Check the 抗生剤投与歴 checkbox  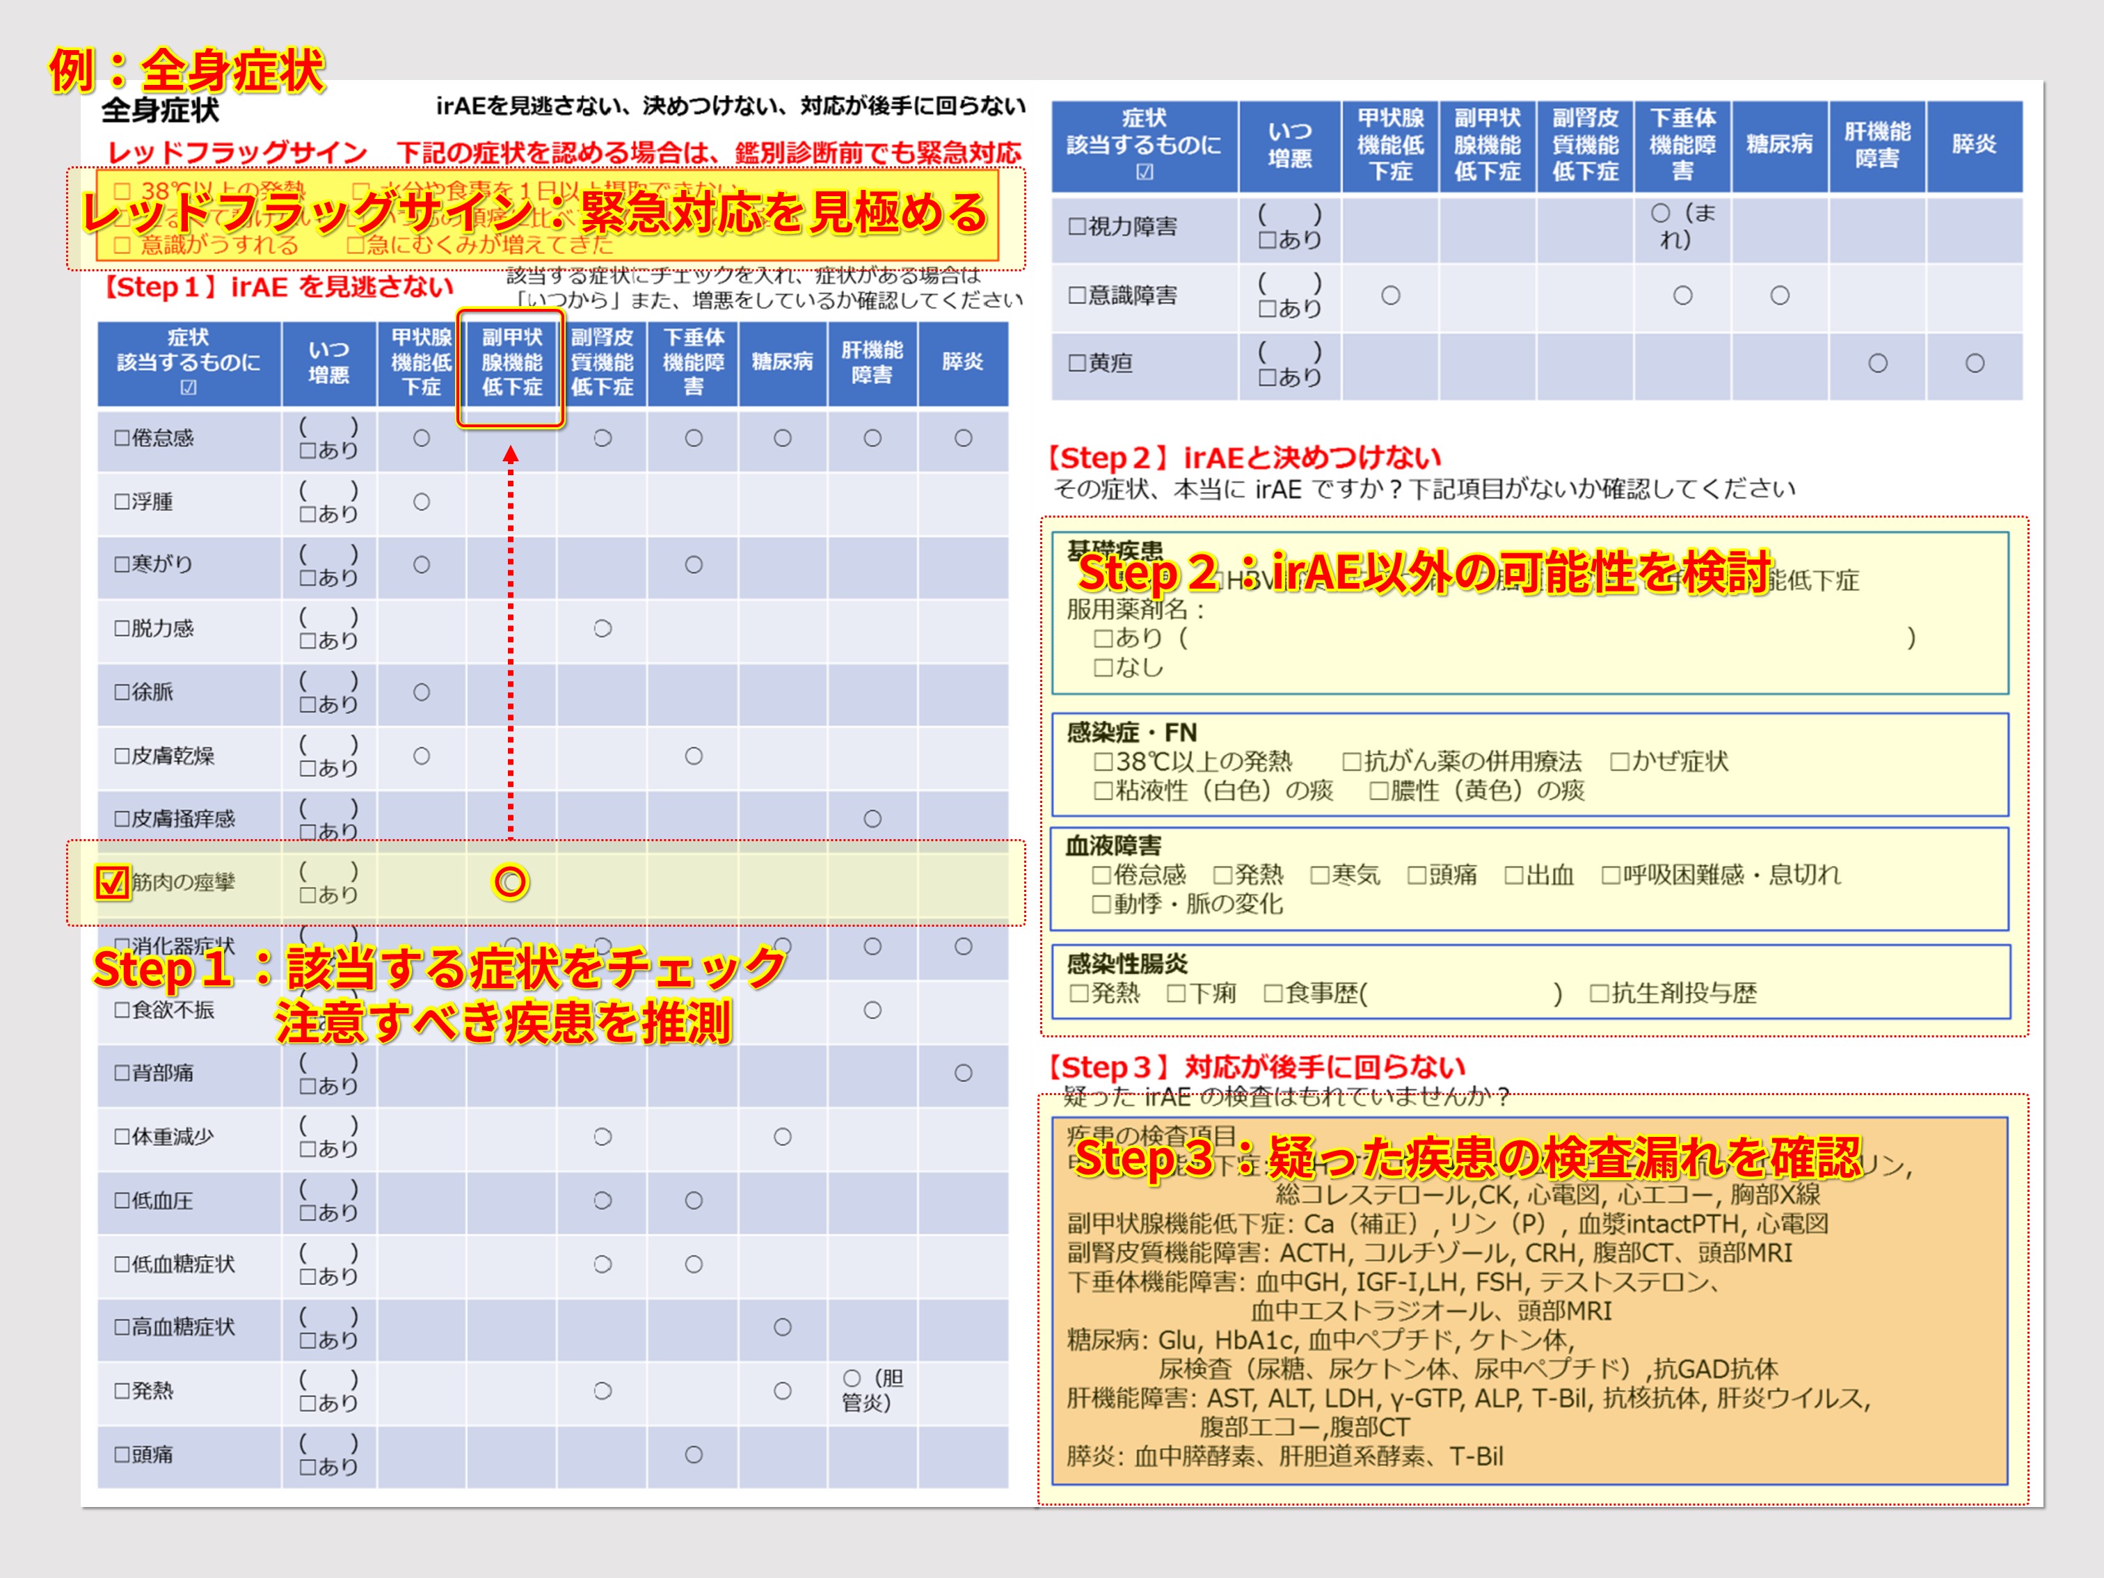click(1599, 994)
